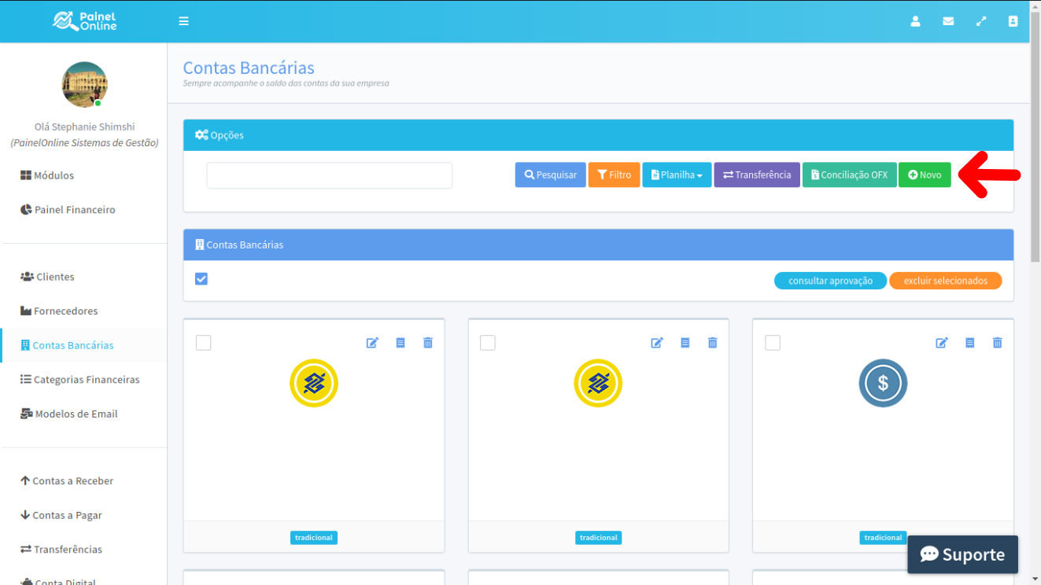The image size is (1041, 585).
Task: Open Categorias Financeiras in sidebar
Action: pyautogui.click(x=79, y=380)
